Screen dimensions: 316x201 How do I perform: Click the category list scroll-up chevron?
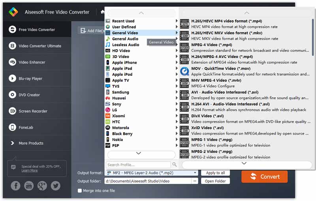pos(141,13)
